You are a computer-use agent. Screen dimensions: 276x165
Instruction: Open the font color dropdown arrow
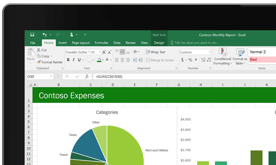(111, 60)
